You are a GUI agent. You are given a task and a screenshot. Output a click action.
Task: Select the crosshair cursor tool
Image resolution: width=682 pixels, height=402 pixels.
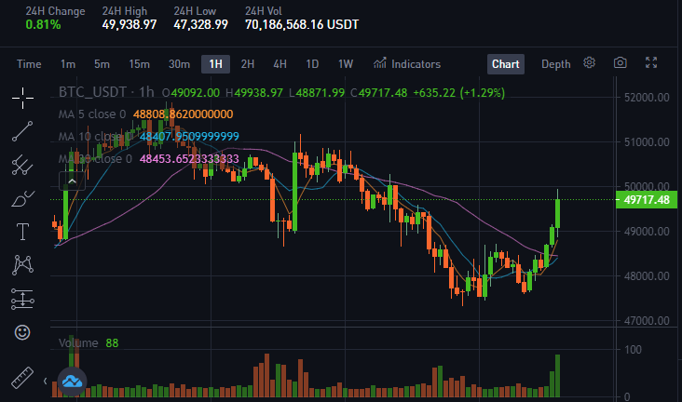click(x=22, y=98)
